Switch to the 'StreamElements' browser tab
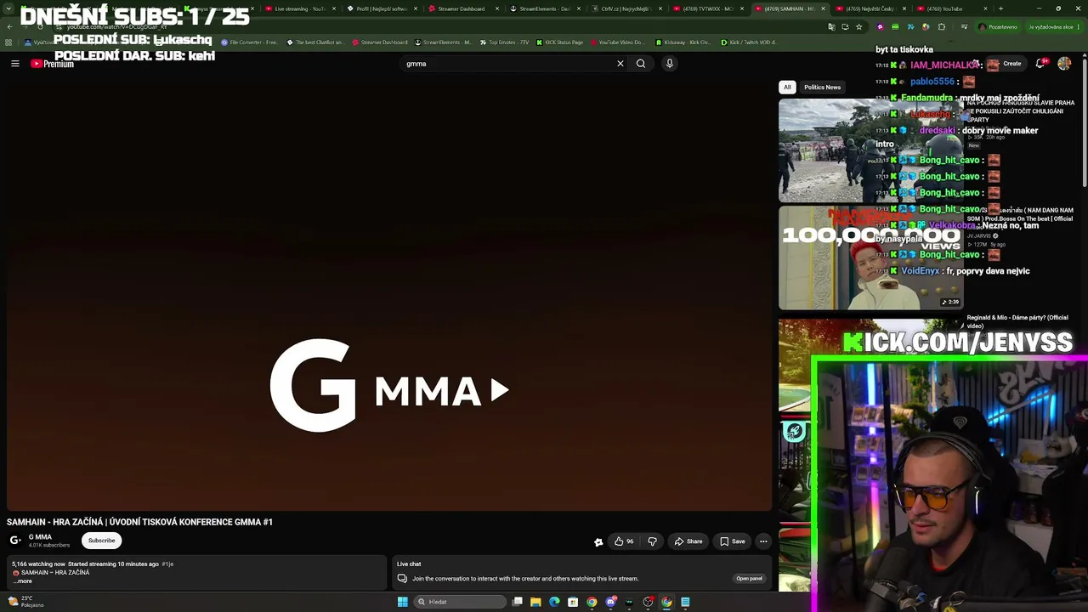Viewport: 1088px width, 612px height. [546, 8]
